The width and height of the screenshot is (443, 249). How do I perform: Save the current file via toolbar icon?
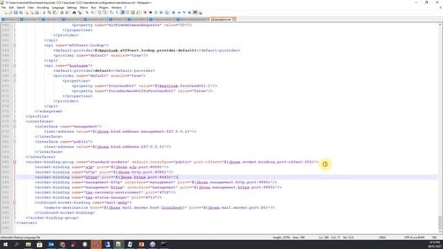pos(16,12)
